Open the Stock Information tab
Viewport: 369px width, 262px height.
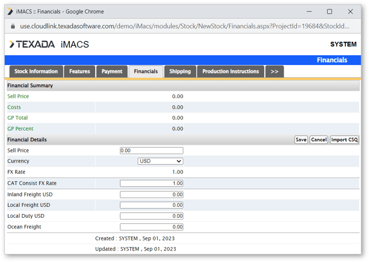tap(36, 72)
